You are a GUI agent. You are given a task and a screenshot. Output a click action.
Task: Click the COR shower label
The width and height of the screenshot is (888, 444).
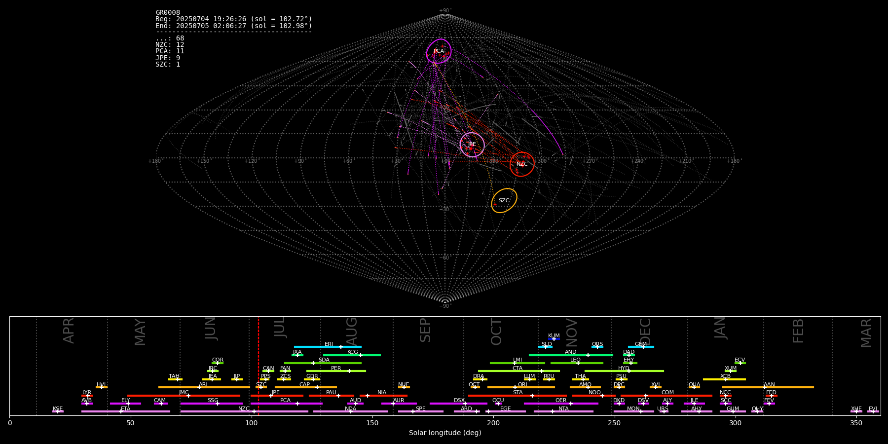coord(218,360)
